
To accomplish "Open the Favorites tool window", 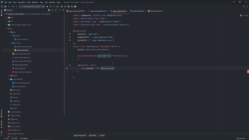I will (x=2, y=124).
